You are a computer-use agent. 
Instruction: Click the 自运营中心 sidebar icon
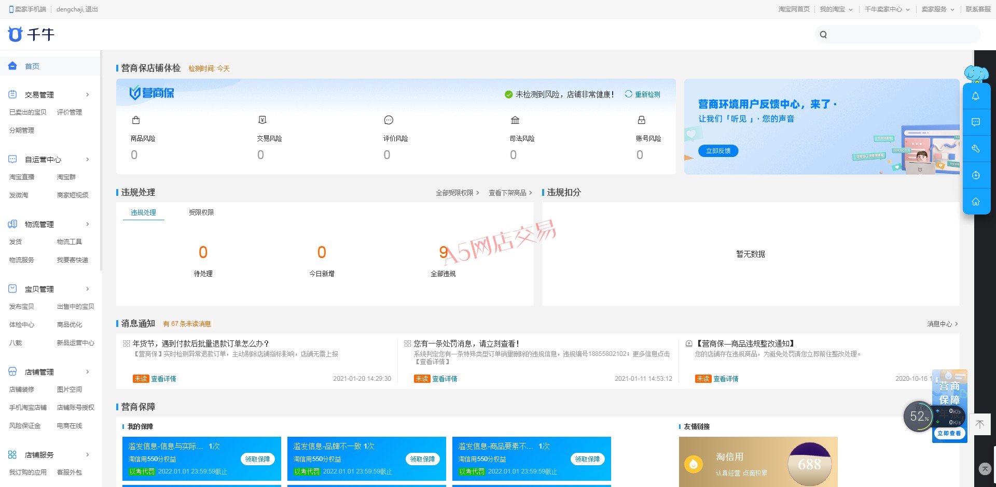tap(12, 159)
